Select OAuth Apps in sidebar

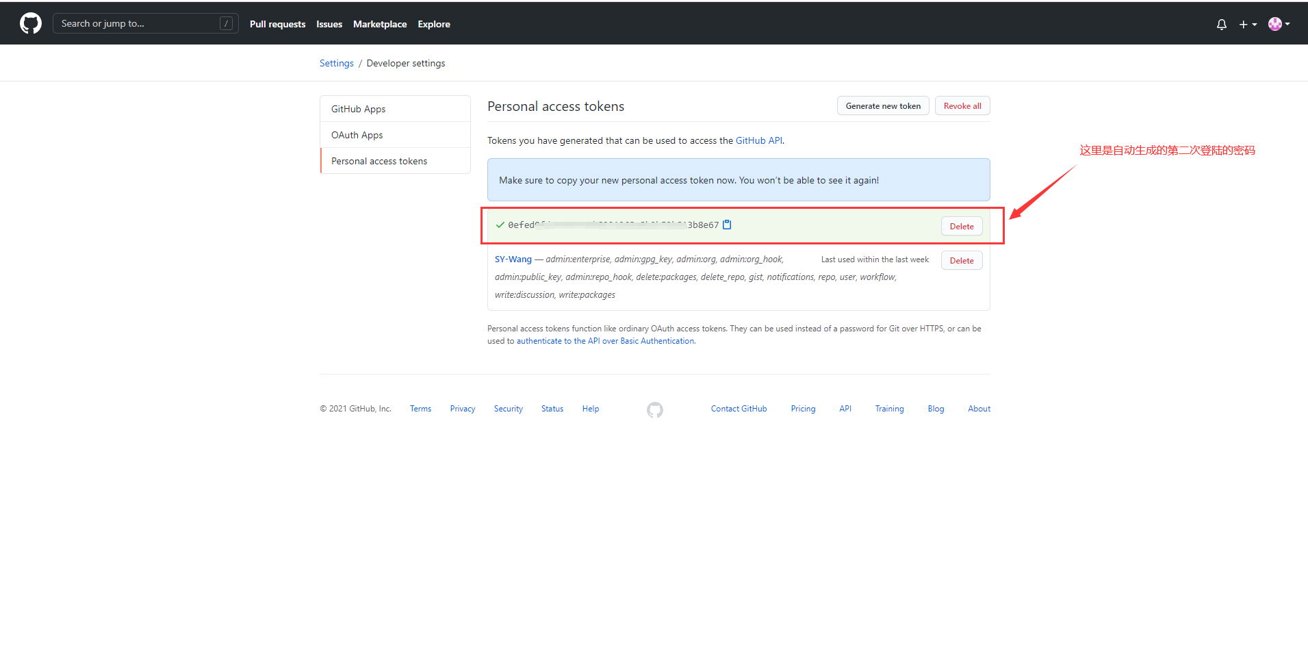click(395, 135)
